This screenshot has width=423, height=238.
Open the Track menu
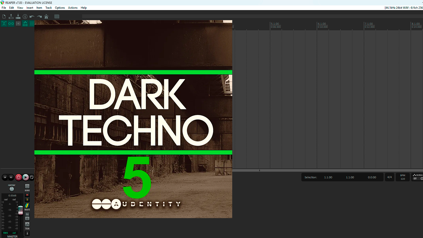49,8
